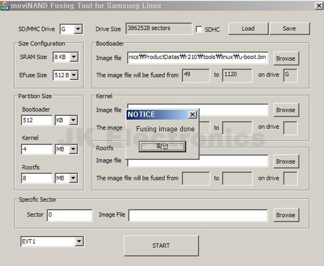Click the Sector number input field
324x266 pixels.
(70, 215)
